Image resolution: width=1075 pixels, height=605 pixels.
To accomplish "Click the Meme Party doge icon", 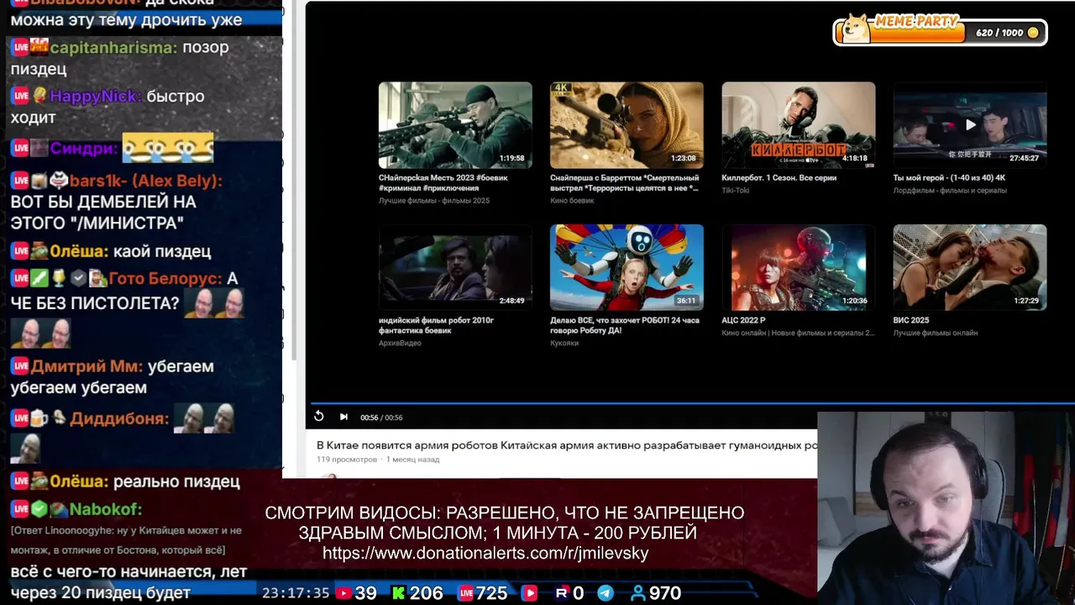I will [856, 29].
